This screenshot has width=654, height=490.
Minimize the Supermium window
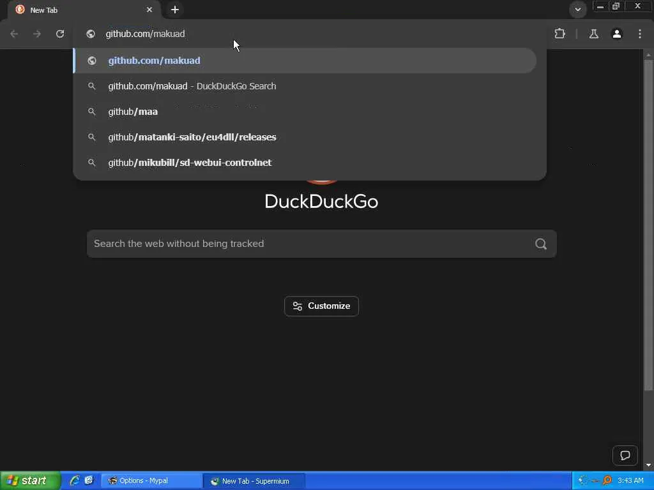(600, 6)
